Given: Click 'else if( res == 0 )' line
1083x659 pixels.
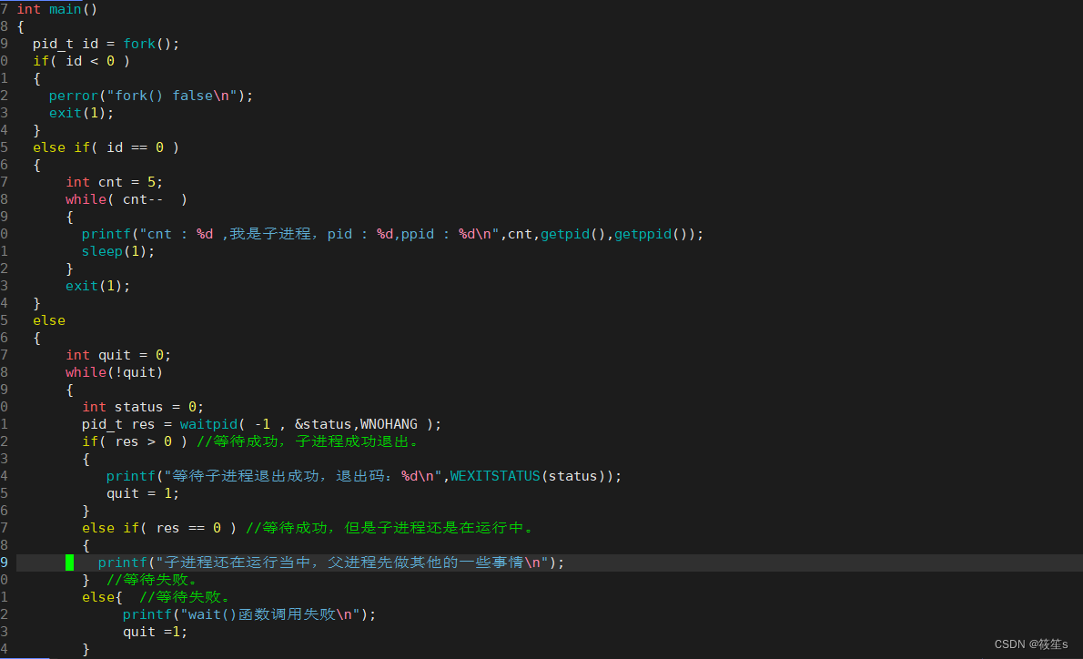Looking at the screenshot, I should click(308, 528).
